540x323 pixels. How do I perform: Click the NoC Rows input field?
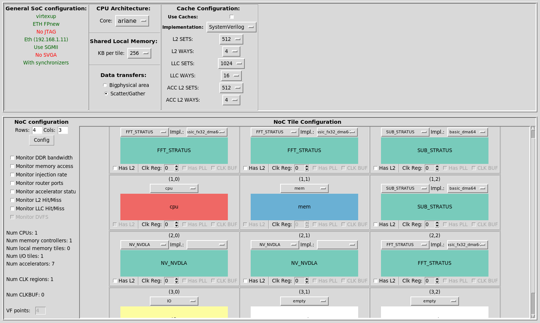[x=36, y=130]
